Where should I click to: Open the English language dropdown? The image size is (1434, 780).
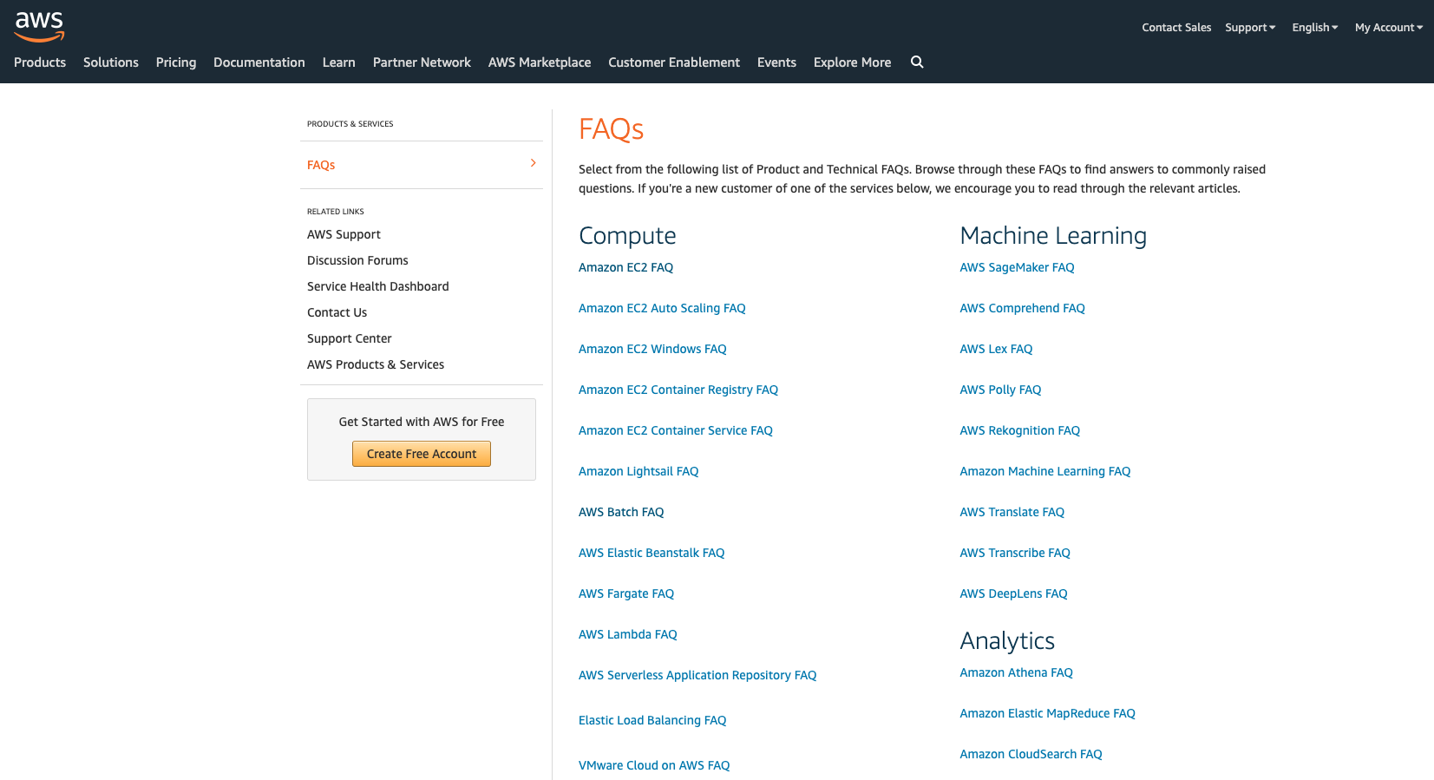(x=1314, y=28)
